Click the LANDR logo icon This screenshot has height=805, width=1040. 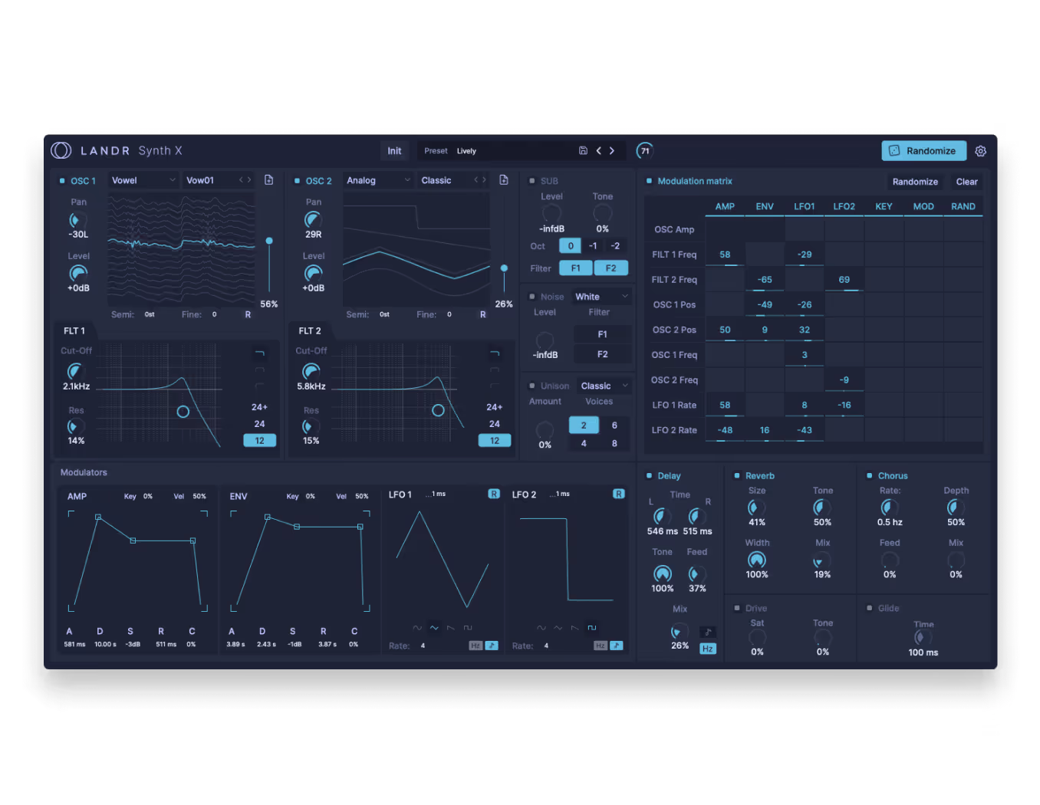point(61,150)
